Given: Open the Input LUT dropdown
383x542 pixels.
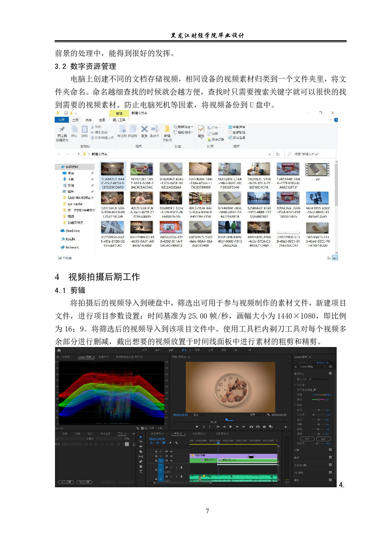Looking at the screenshot, I should coord(320,379).
